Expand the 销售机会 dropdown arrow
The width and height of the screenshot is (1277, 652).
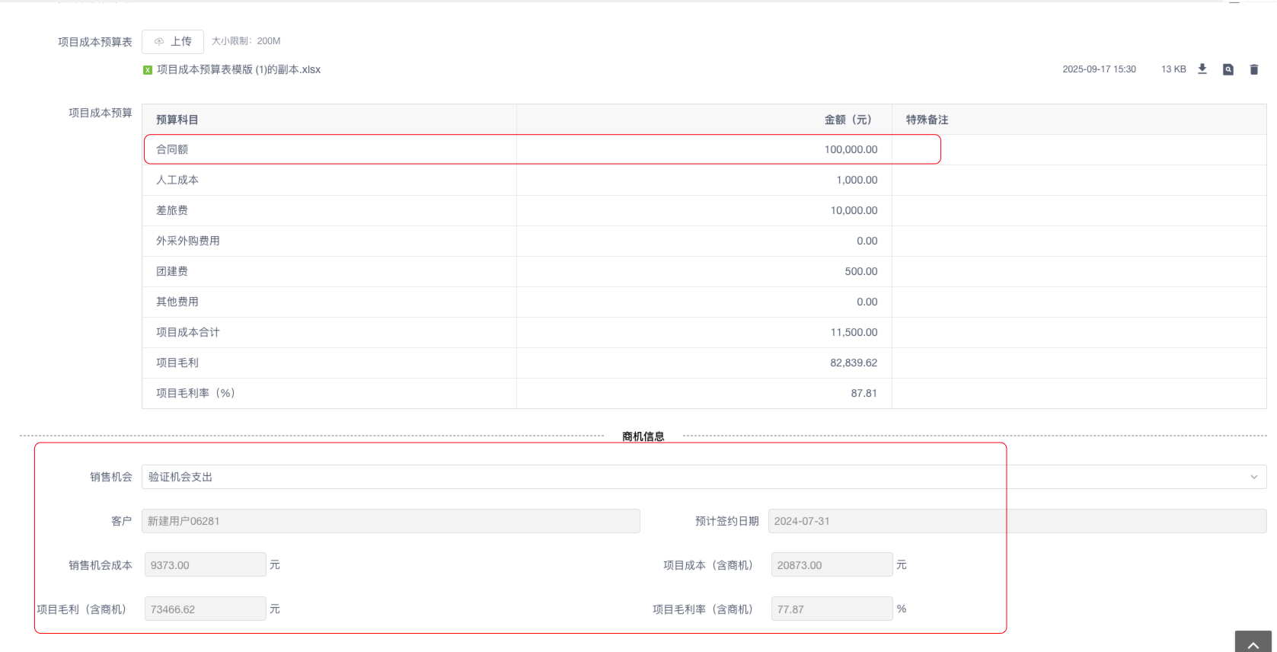[1253, 477]
